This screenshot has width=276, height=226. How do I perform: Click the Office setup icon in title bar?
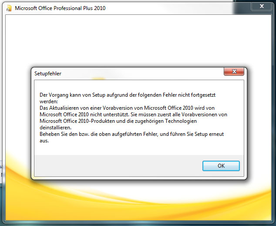[9, 8]
